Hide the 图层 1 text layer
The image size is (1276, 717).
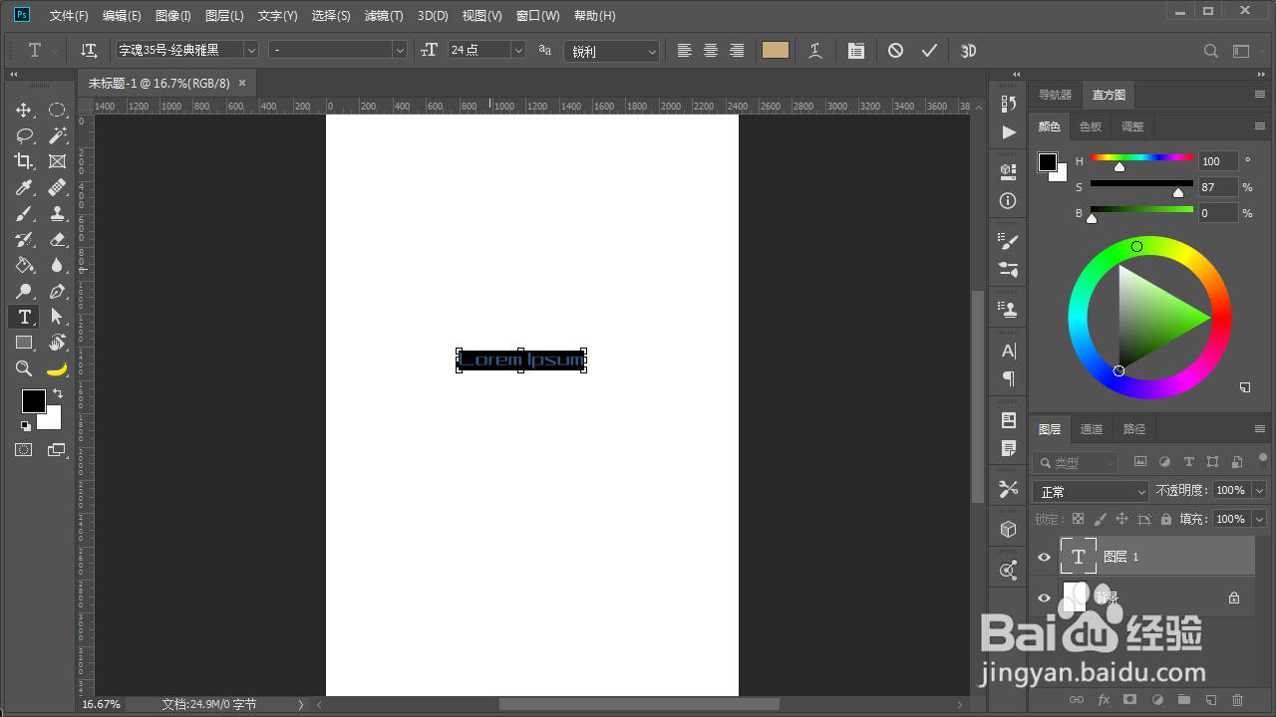click(x=1044, y=558)
